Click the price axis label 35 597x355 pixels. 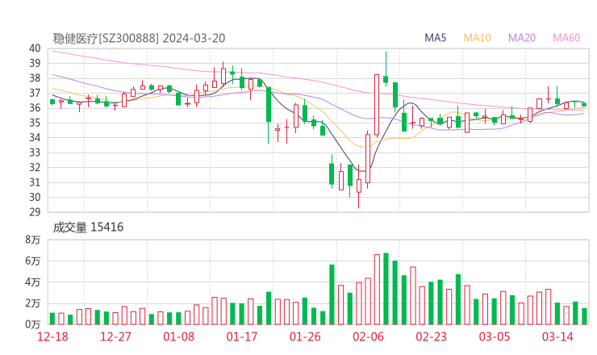[35, 123]
